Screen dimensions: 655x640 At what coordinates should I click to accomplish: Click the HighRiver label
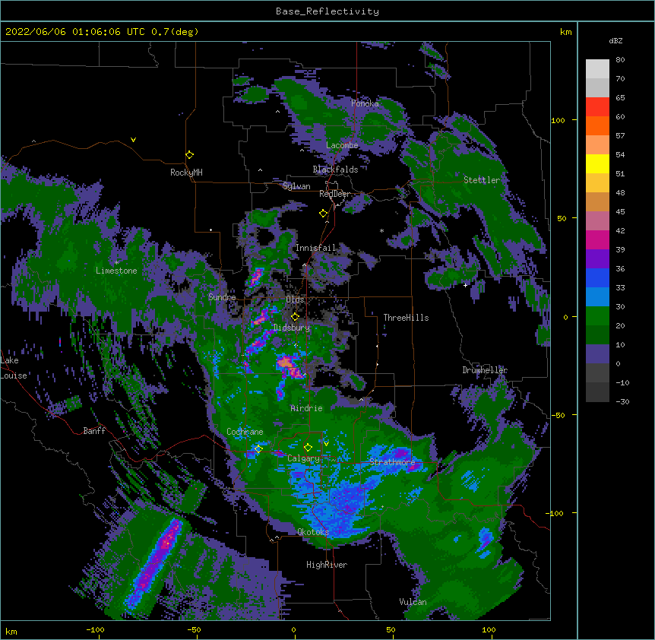click(327, 565)
